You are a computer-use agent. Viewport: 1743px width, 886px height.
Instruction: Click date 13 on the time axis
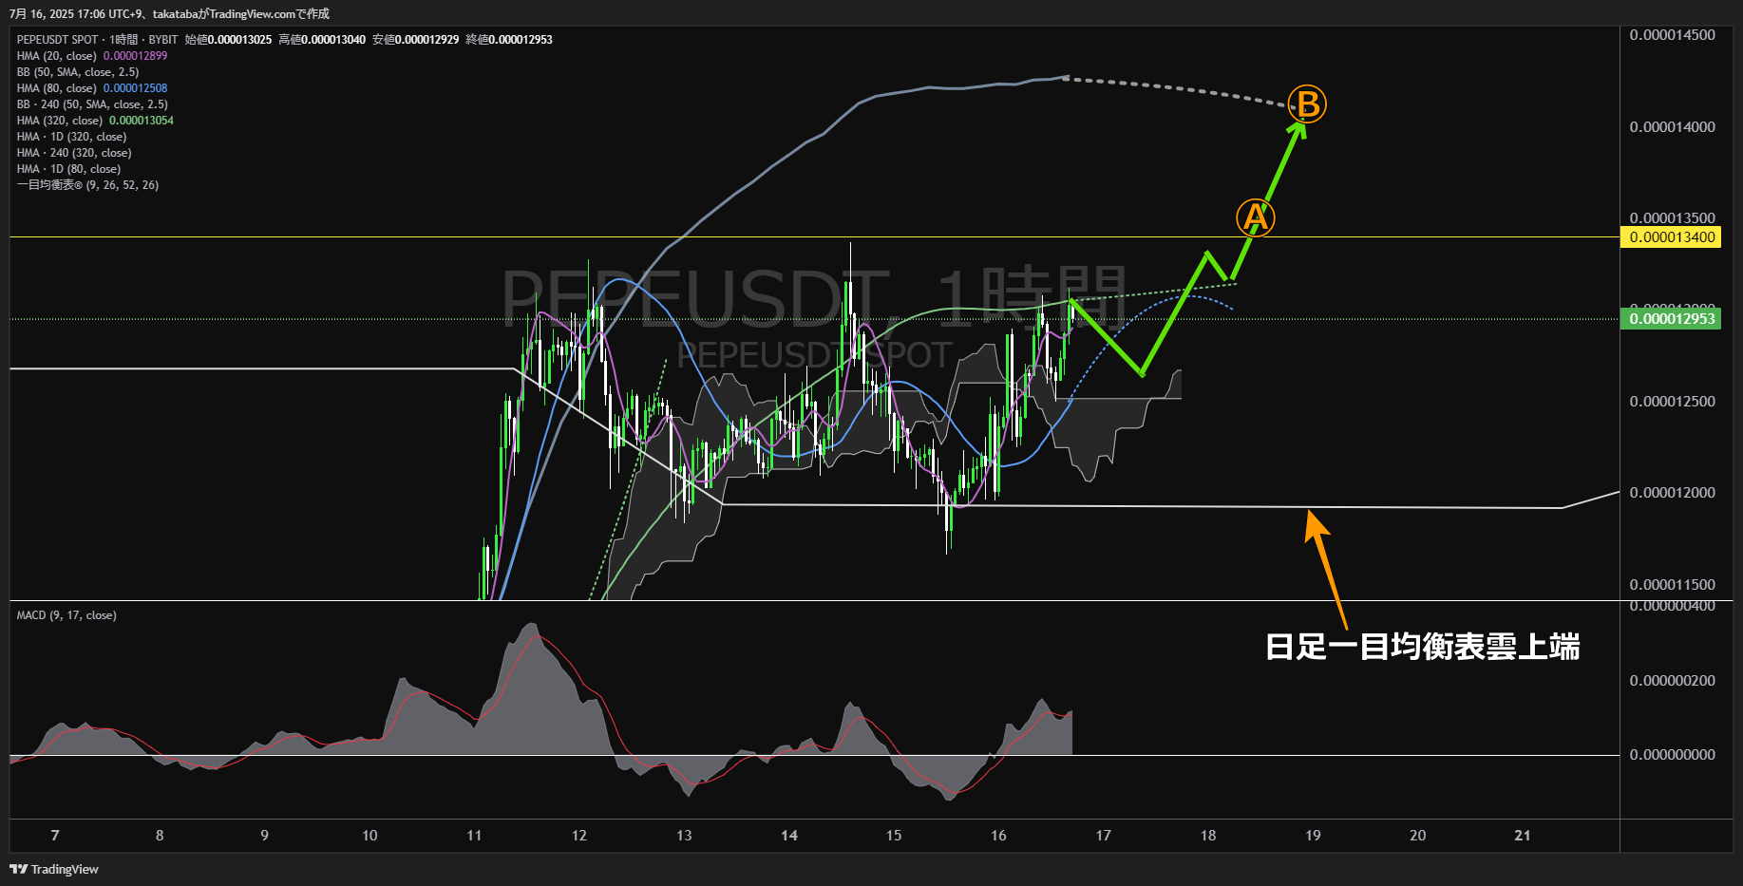point(684,836)
